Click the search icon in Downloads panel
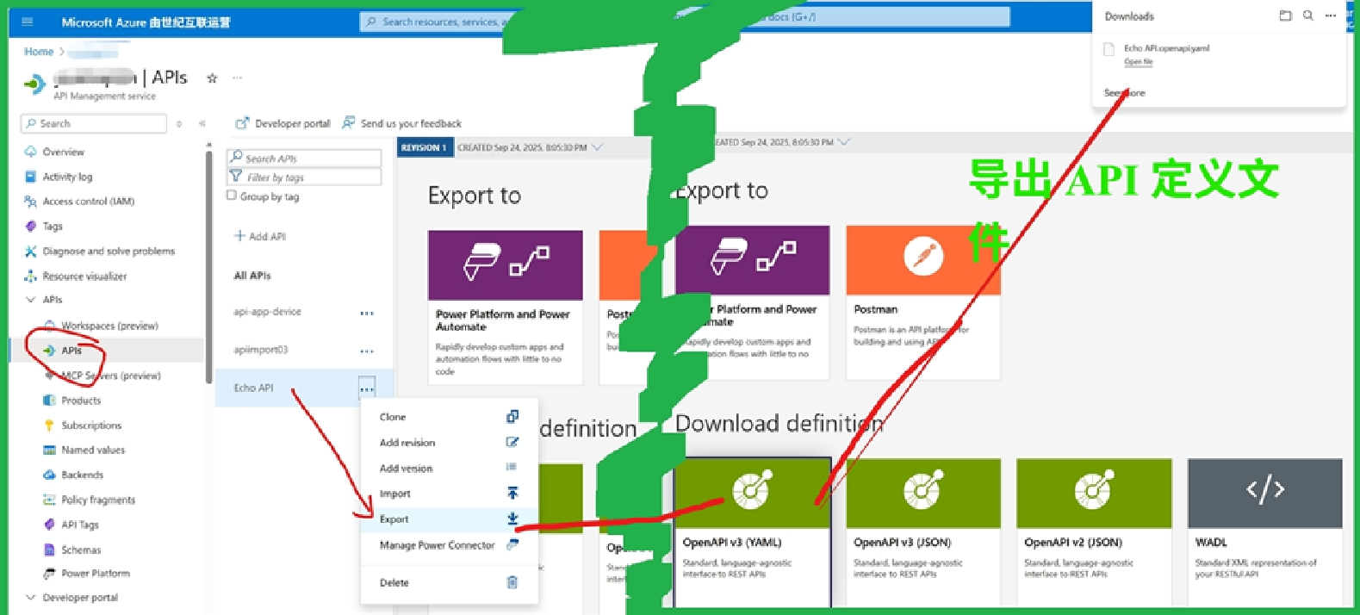This screenshot has height=615, width=1360. pyautogui.click(x=1307, y=16)
